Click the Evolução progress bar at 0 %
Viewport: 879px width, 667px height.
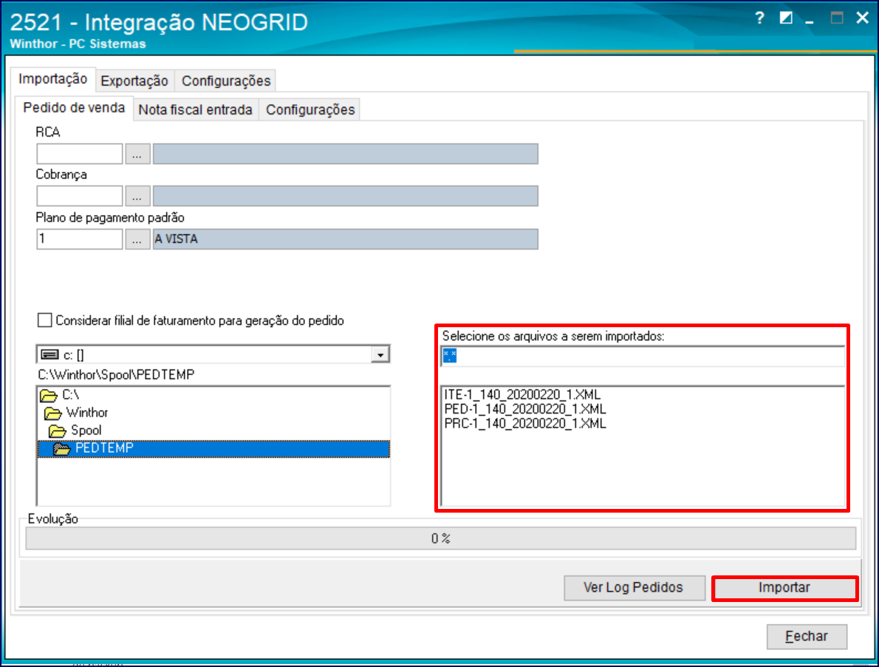(441, 538)
